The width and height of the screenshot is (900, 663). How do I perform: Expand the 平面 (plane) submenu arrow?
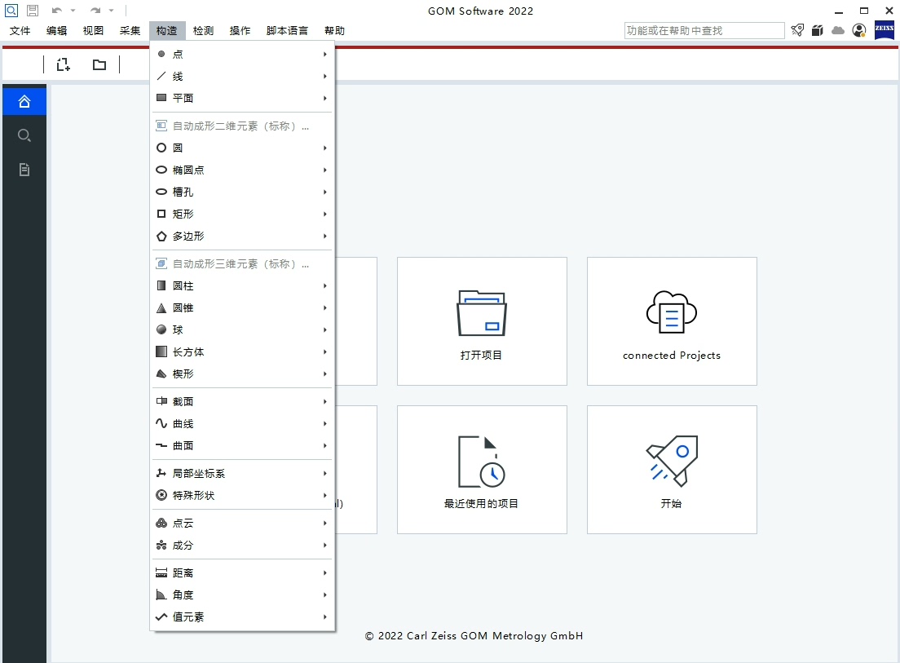tap(325, 98)
